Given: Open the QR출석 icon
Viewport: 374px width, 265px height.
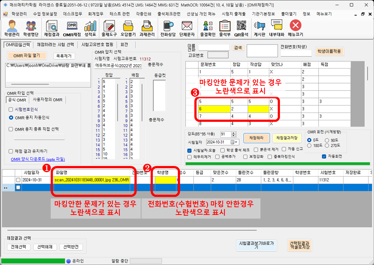Looking at the screenshot, I should pos(241,28).
